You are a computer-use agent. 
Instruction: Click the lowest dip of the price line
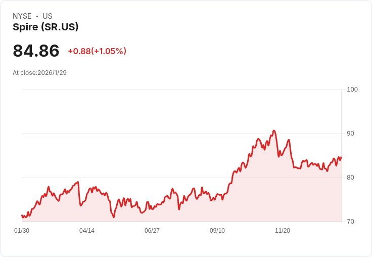coord(114,217)
